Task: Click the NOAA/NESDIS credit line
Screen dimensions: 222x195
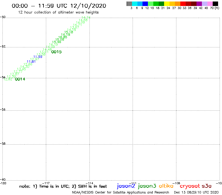Action: [x=121, y=192]
